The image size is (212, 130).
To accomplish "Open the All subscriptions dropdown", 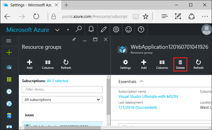I will 62,99.
